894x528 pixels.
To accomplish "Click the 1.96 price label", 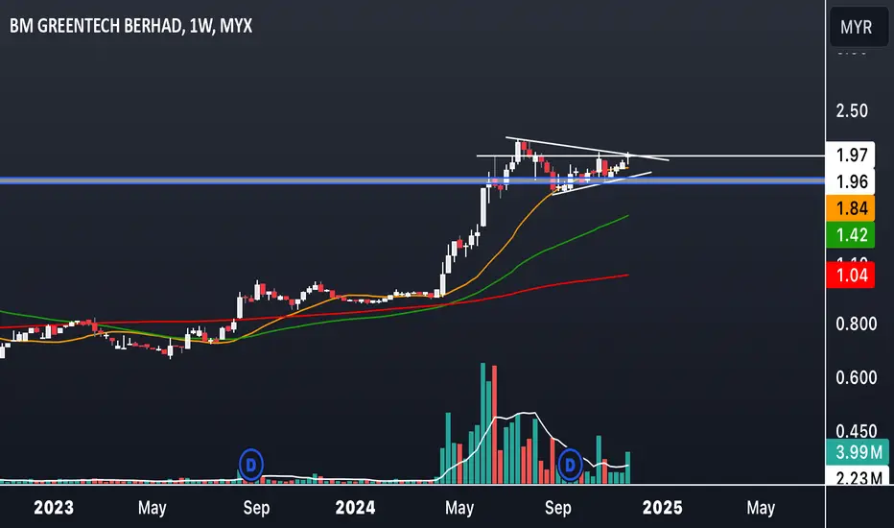I will 851,181.
